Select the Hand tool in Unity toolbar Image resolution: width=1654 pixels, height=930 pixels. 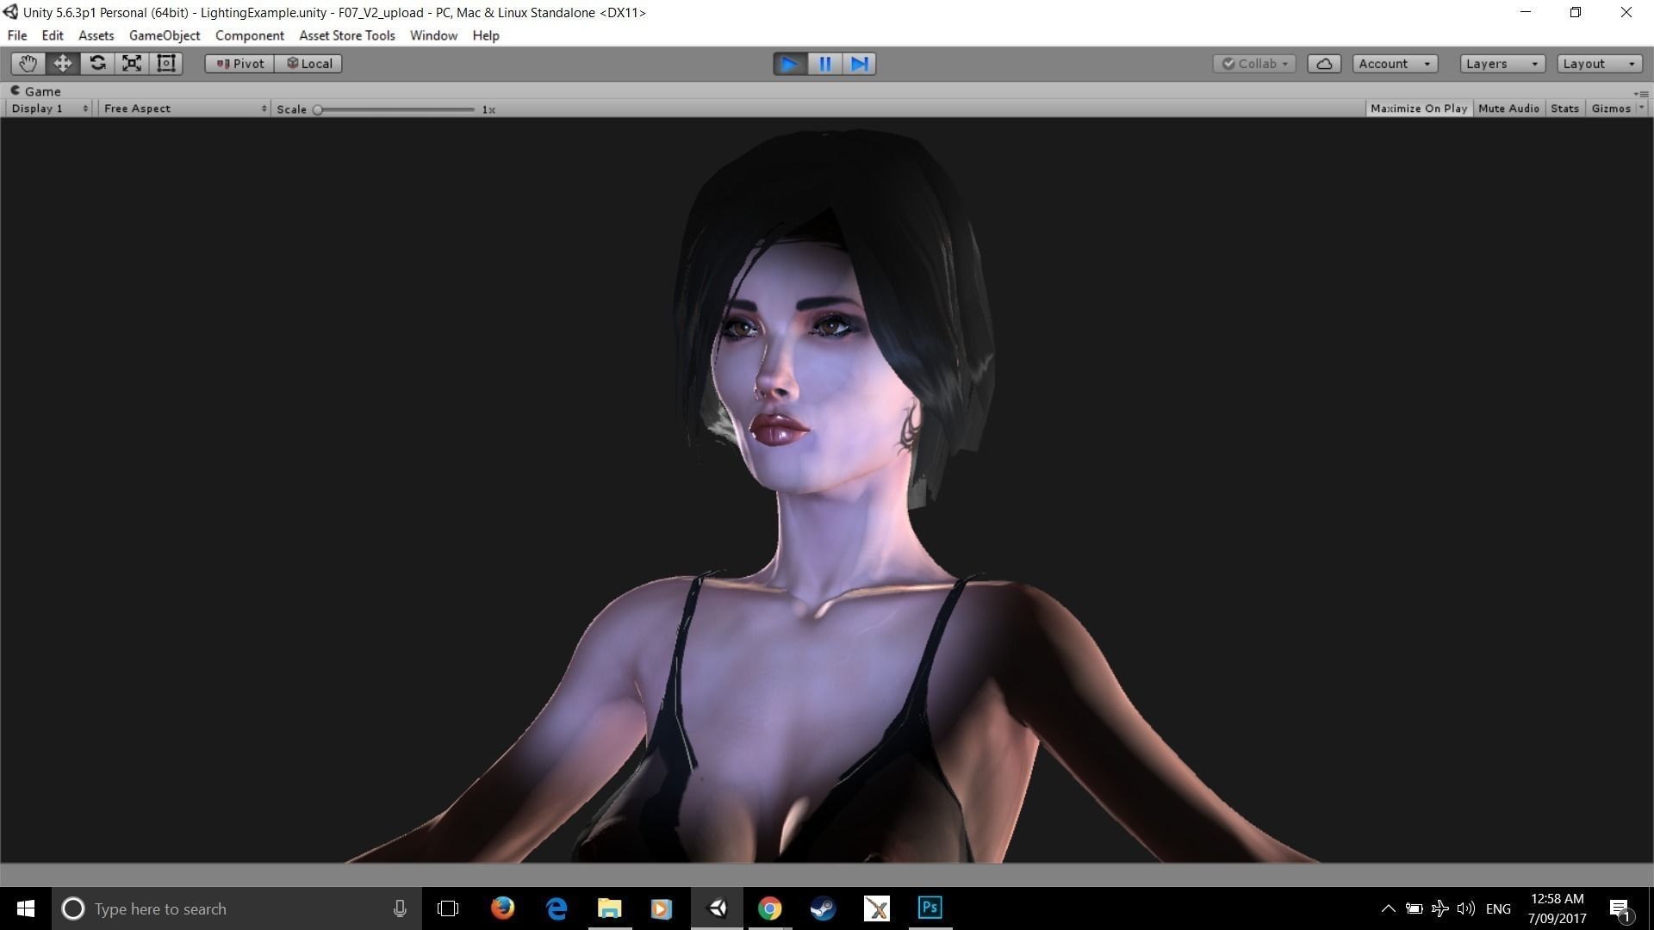pyautogui.click(x=28, y=64)
